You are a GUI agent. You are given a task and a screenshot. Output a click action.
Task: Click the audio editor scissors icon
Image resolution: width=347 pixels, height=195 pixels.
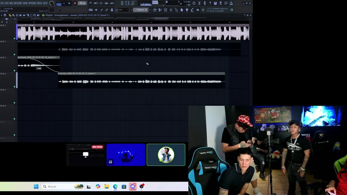199,3
